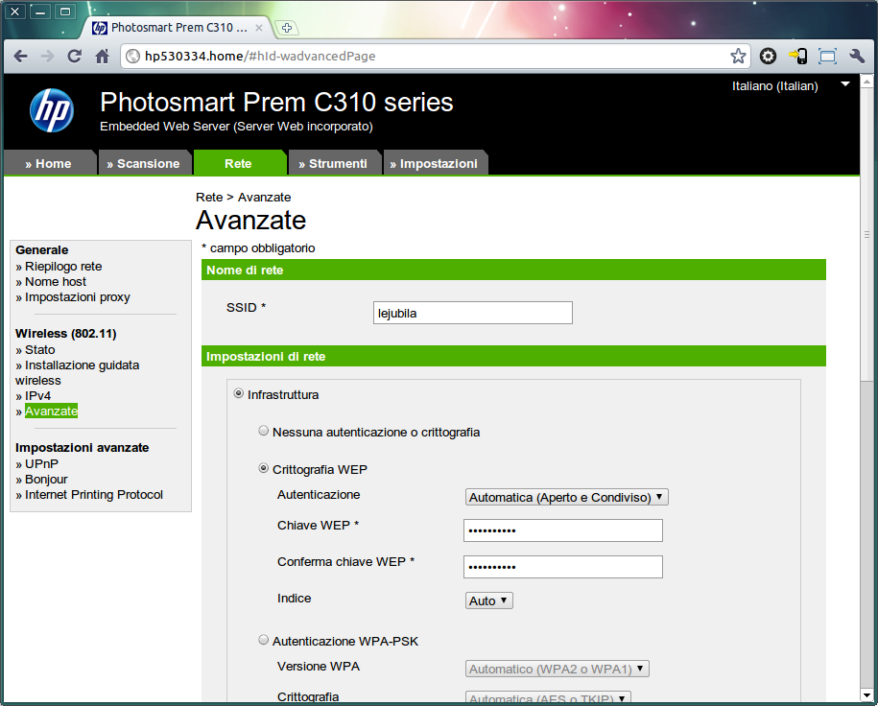
Task: Open the Impostazioni proxy link
Action: [x=78, y=297]
